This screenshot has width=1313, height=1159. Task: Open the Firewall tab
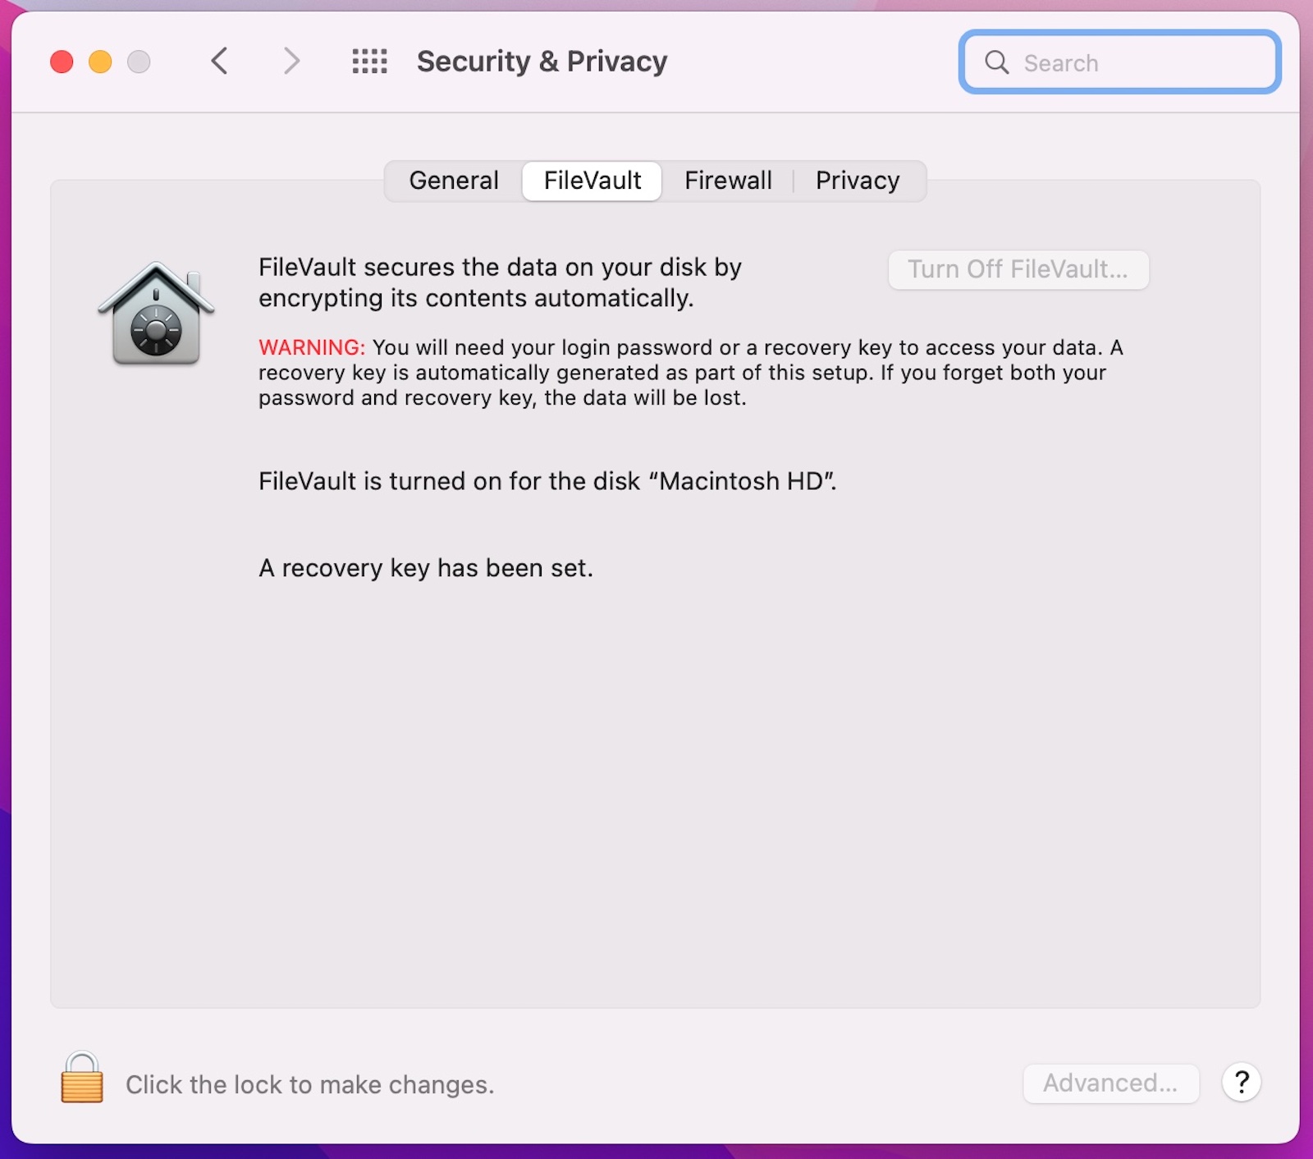(728, 181)
